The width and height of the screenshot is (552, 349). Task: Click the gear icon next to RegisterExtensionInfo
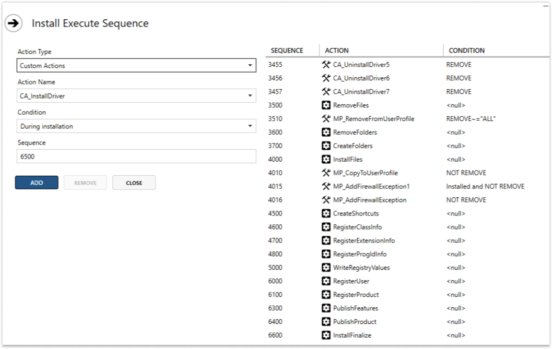(x=326, y=240)
